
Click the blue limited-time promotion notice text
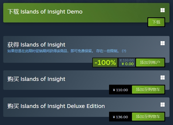click(x=50, y=51)
